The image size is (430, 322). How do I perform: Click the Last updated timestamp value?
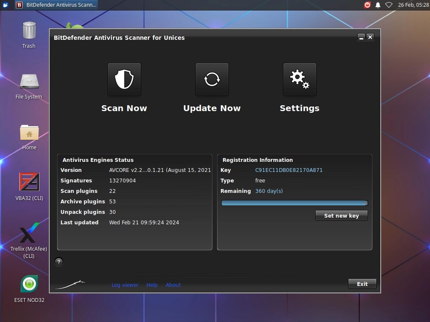tap(144, 222)
